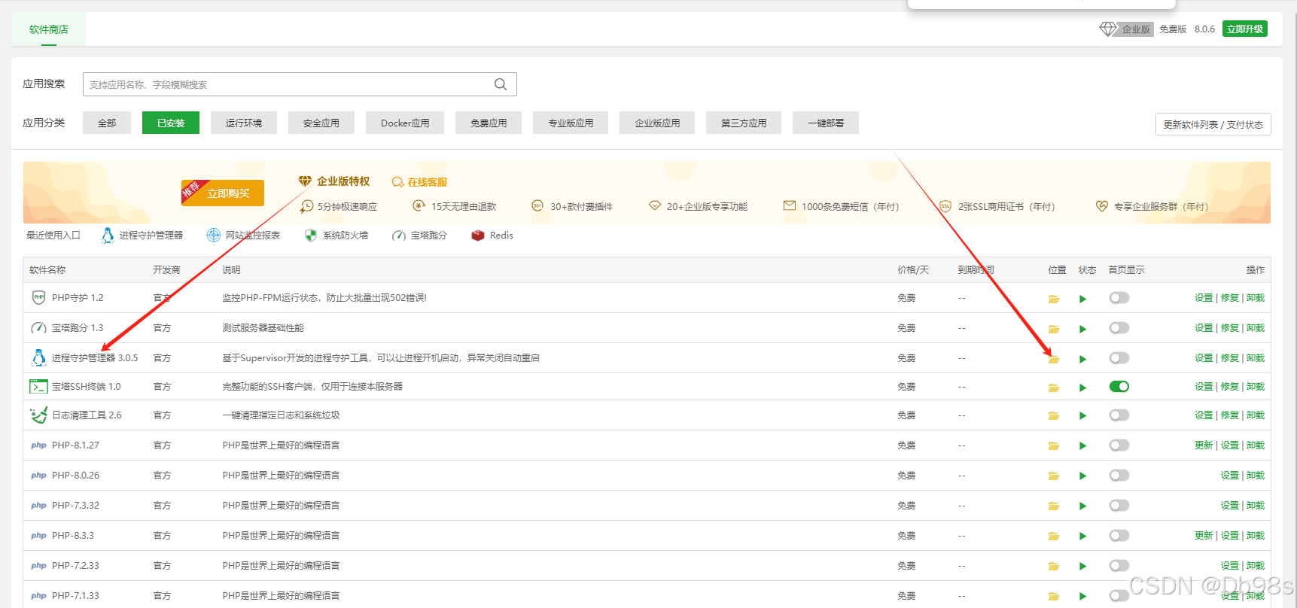Click the enterprise diamond icon at top
The image size is (1297, 608).
click(1108, 29)
